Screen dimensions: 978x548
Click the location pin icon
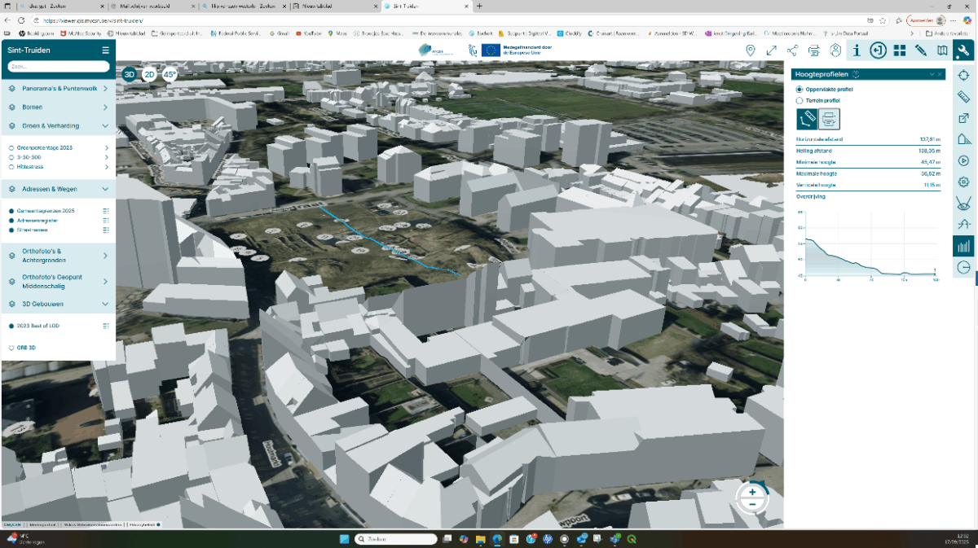point(751,50)
